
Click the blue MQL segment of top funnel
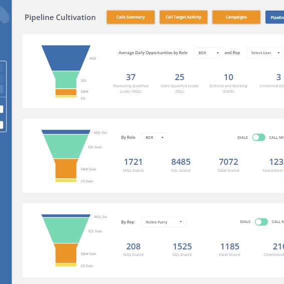(x=66, y=58)
